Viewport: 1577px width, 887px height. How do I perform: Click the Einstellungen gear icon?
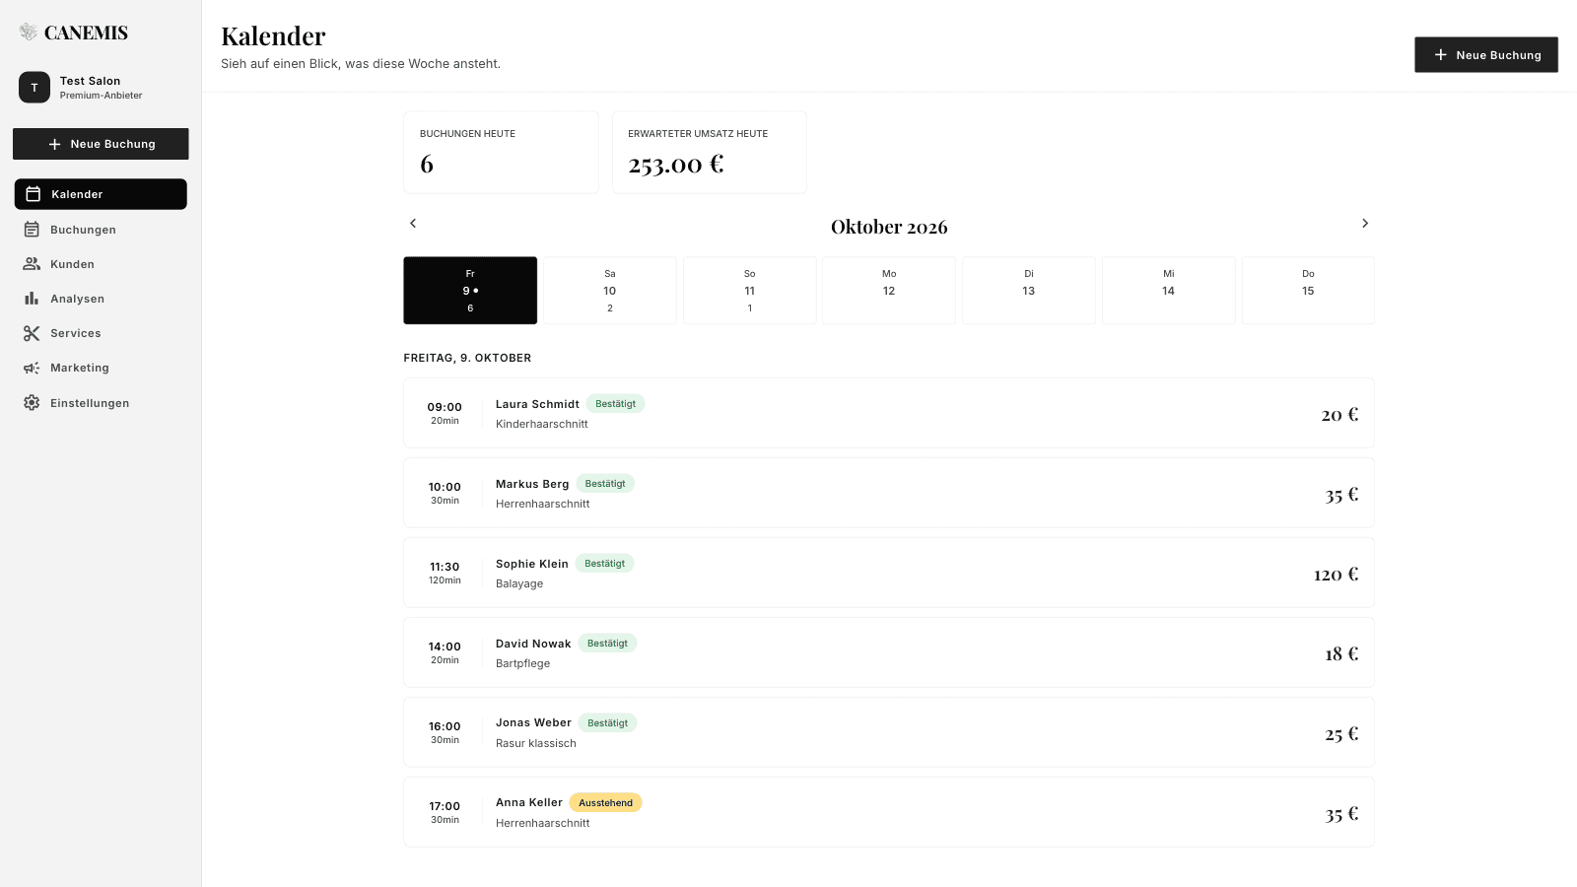(x=32, y=403)
